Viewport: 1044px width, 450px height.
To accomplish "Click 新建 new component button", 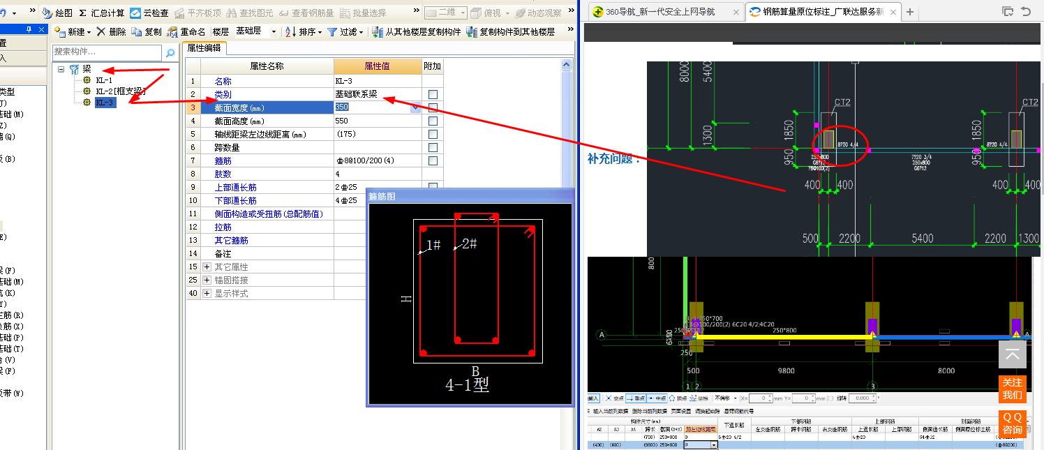I will click(x=71, y=31).
